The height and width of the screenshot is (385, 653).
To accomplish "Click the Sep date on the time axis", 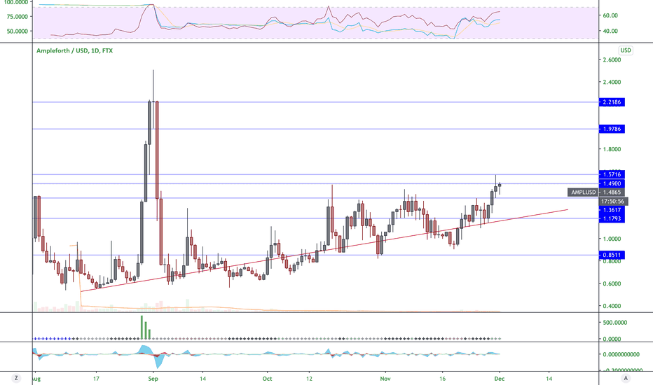I will pyautogui.click(x=153, y=379).
